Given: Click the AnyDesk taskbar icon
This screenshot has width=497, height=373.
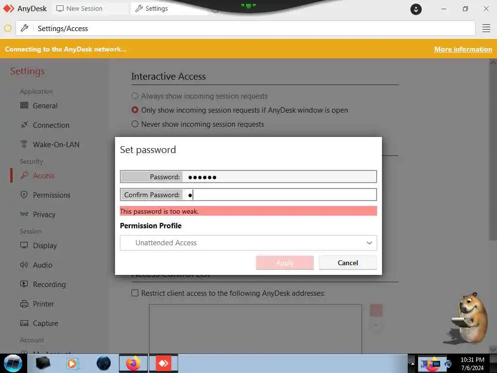Looking at the screenshot, I should click(163, 363).
